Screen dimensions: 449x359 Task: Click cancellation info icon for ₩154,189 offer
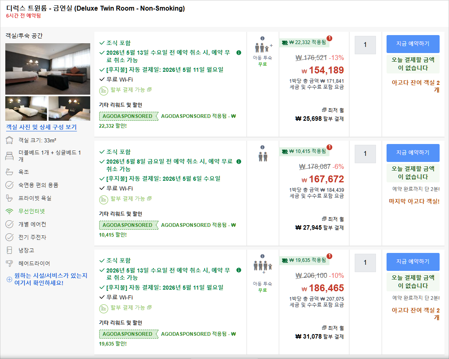pos(239,53)
